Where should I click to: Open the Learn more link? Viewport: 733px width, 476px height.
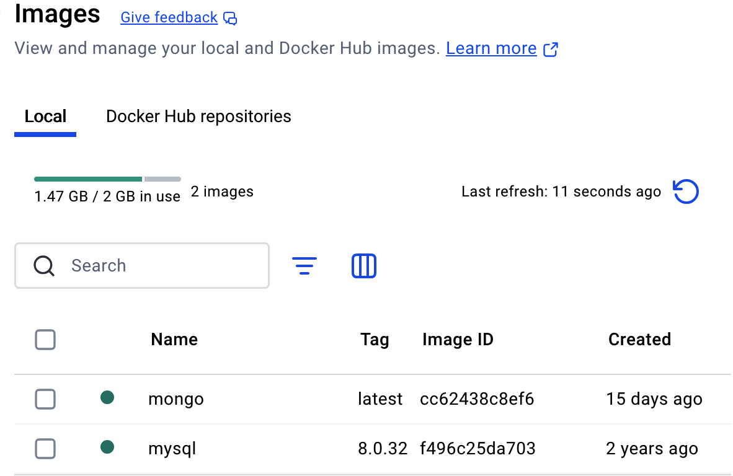click(491, 48)
